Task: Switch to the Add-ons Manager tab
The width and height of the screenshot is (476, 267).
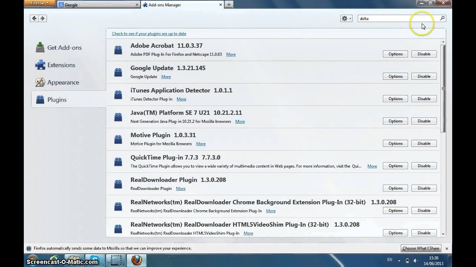Action: pyautogui.click(x=182, y=5)
